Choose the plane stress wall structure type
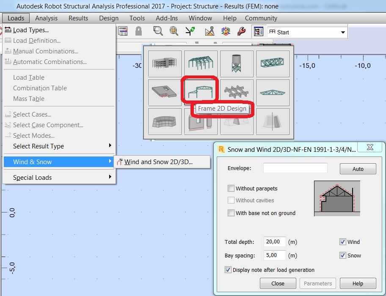 pyautogui.click(x=201, y=123)
